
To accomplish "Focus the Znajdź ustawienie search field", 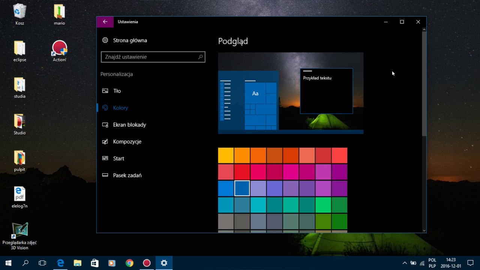I will coord(153,57).
